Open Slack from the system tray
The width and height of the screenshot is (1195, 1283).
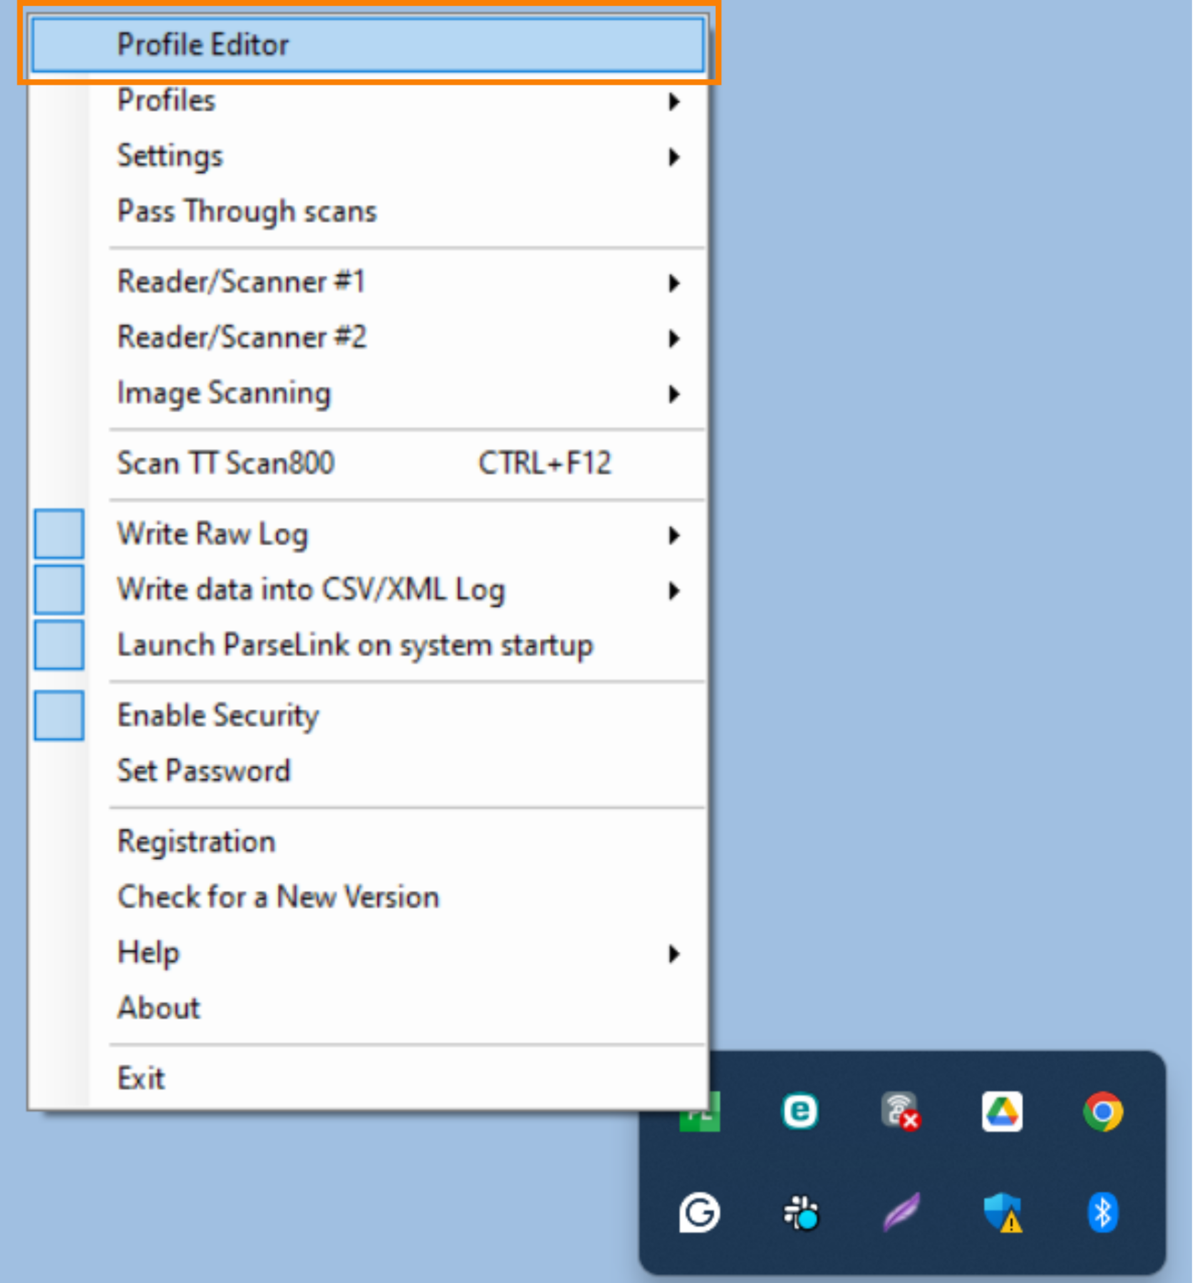click(x=800, y=1212)
